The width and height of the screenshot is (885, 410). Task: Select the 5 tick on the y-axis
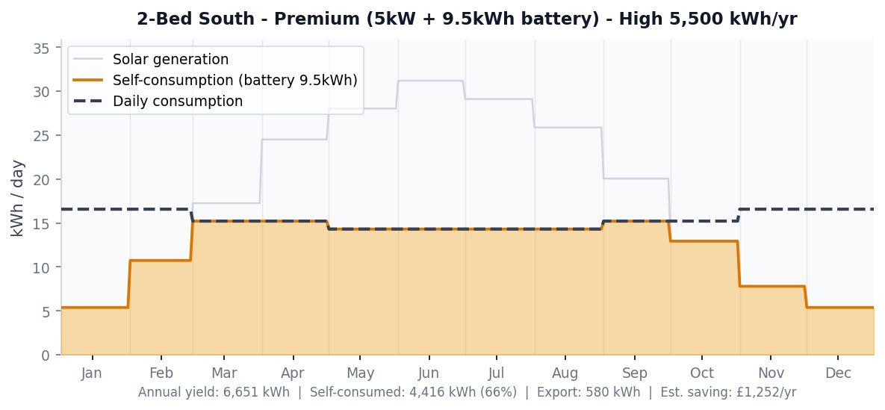coord(46,311)
